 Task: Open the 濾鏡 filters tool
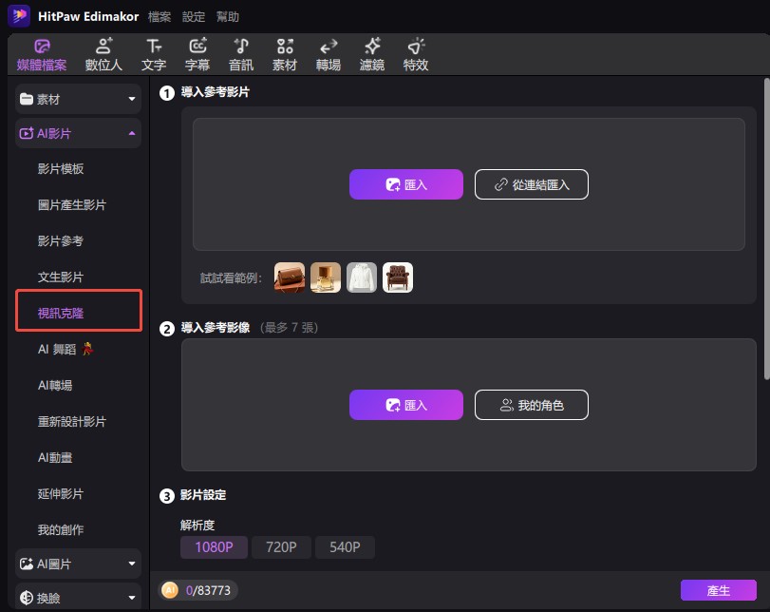point(372,54)
